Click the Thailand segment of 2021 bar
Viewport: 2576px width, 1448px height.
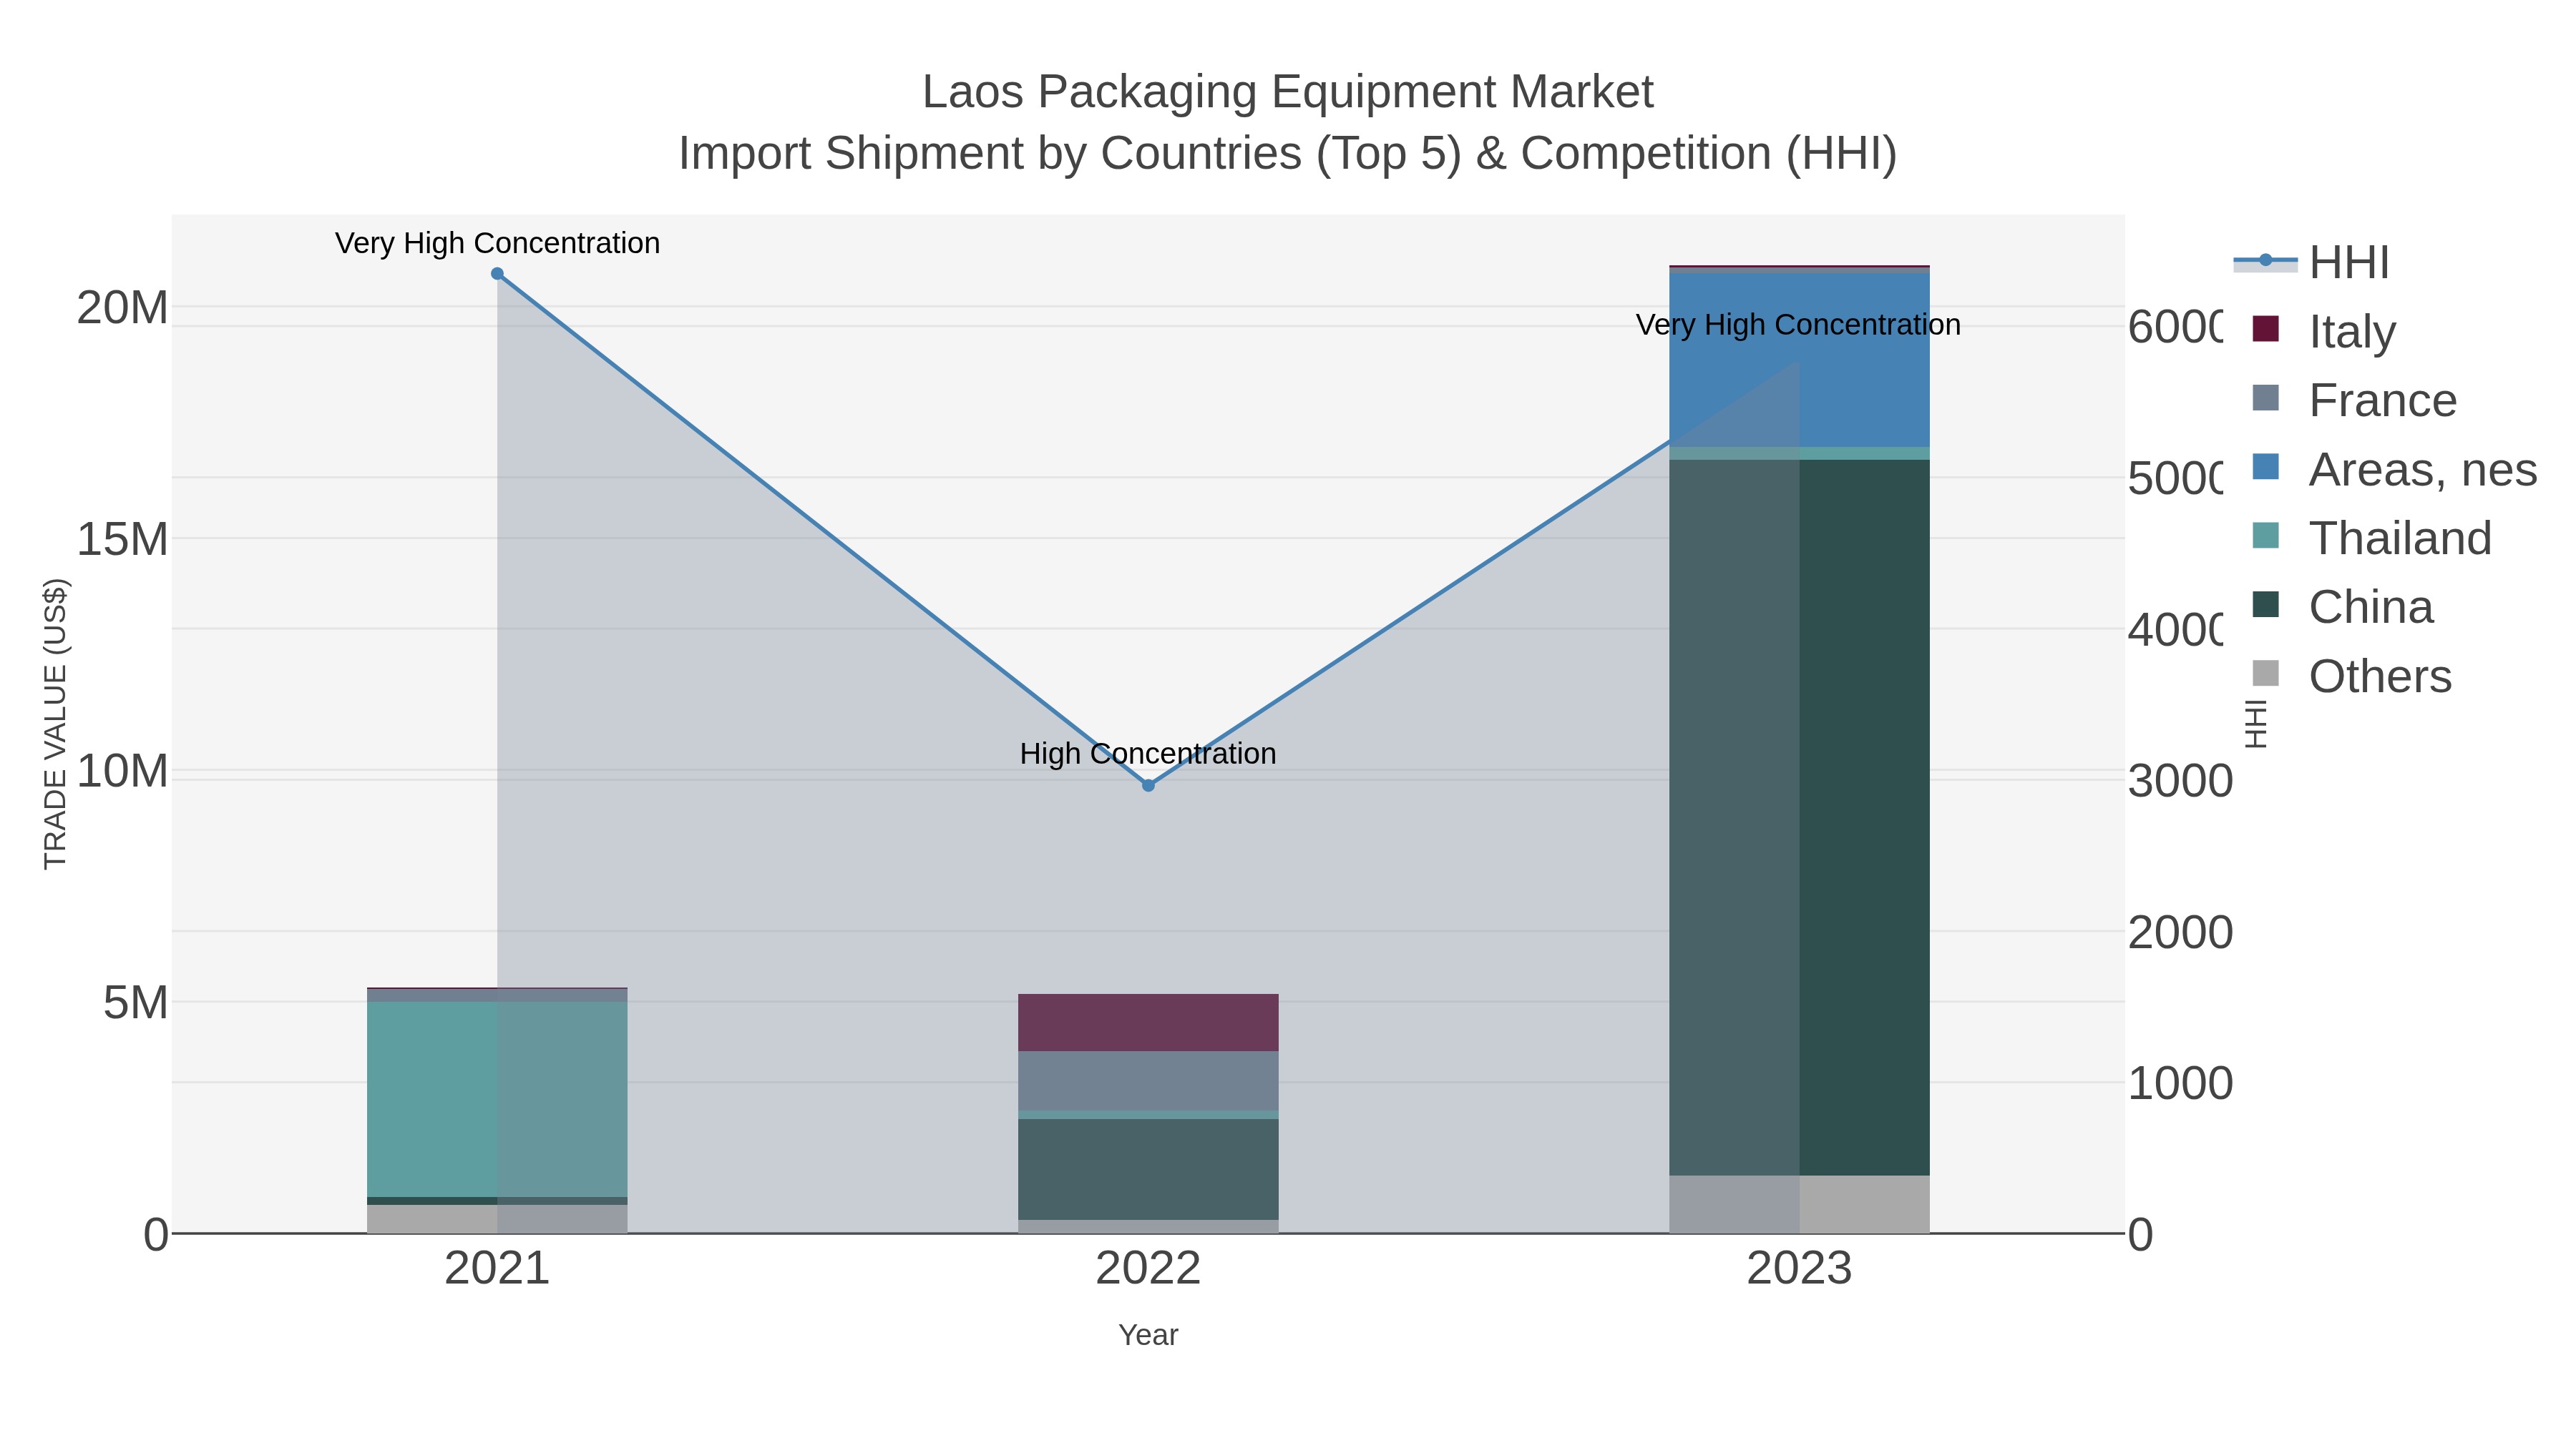click(497, 1099)
